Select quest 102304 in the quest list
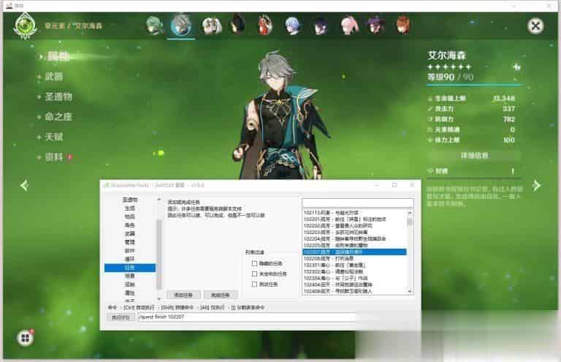561x362 pixels. click(354, 278)
